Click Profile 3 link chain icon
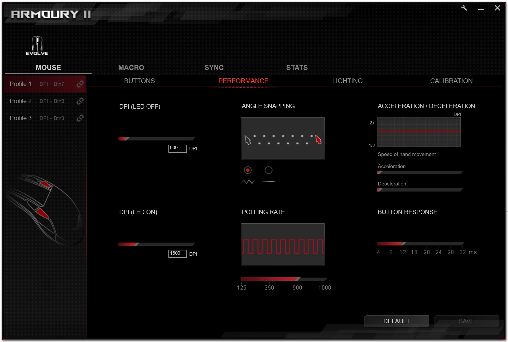The image size is (508, 342). (80, 118)
